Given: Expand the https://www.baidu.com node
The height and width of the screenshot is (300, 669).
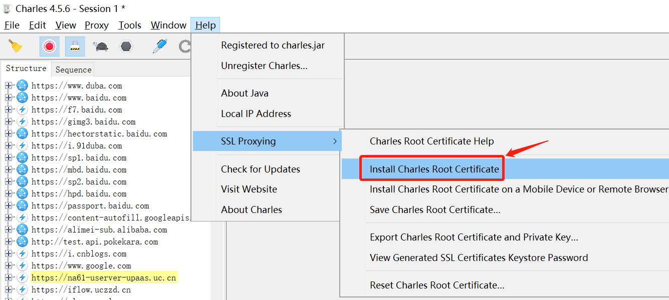Looking at the screenshot, I should [x=9, y=97].
